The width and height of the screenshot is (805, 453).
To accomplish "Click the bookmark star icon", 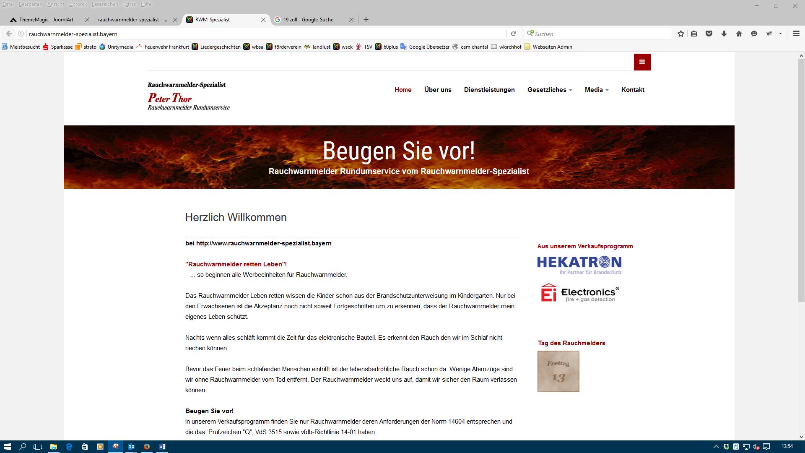I will [x=681, y=34].
